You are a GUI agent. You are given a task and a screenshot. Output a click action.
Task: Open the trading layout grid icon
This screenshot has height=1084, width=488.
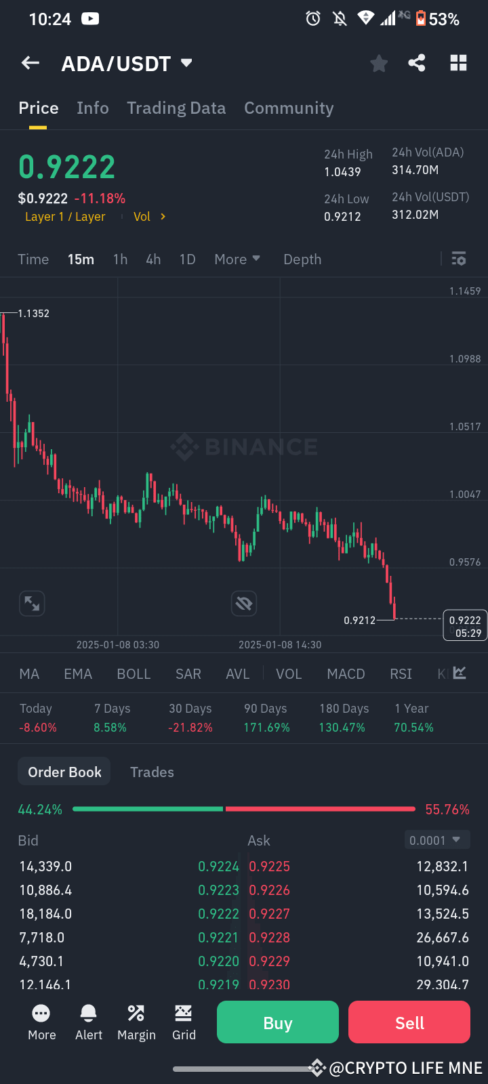point(458,62)
